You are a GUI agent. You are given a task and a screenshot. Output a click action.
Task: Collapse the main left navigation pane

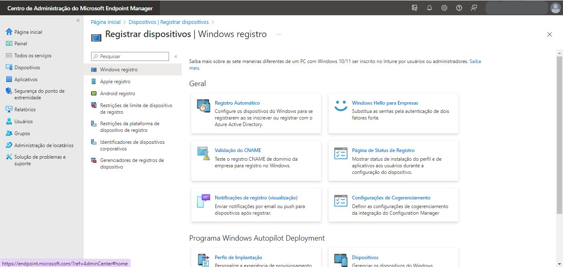coord(78,20)
